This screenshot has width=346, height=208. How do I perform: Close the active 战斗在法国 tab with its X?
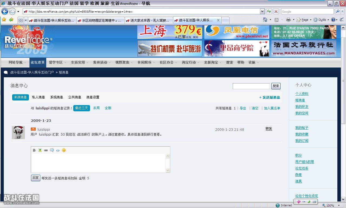click(218, 20)
